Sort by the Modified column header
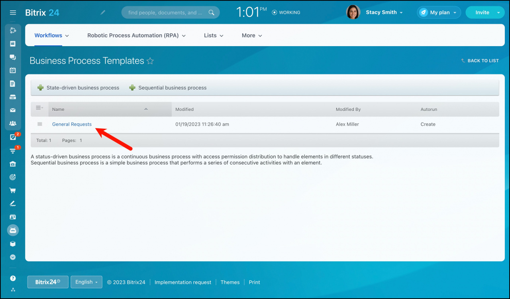The width and height of the screenshot is (510, 299). [x=252, y=109]
